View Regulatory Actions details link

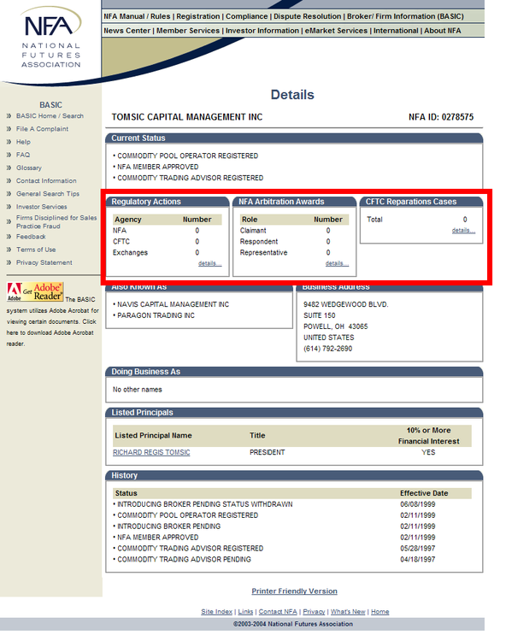point(210,263)
